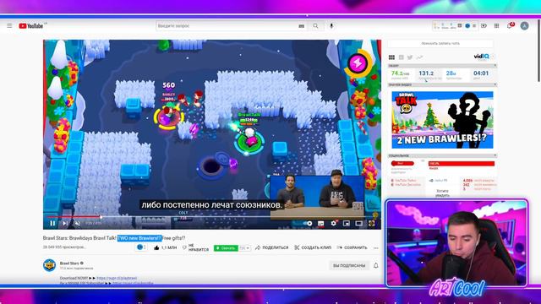This screenshot has width=541, height=304.
Task: Switch to theater mode
Action: [358, 223]
